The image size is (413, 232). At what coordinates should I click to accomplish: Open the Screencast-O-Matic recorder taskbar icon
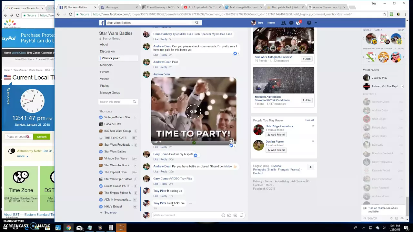pyautogui.click(x=121, y=228)
